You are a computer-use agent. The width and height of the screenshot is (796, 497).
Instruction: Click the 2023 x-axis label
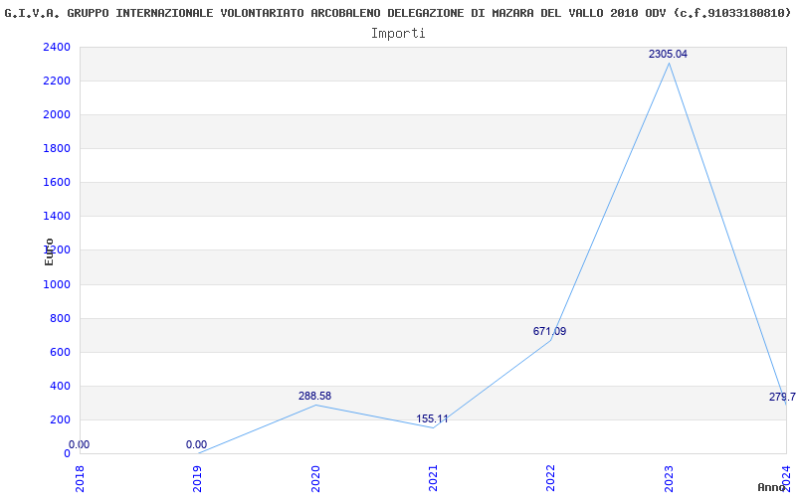pos(669,479)
